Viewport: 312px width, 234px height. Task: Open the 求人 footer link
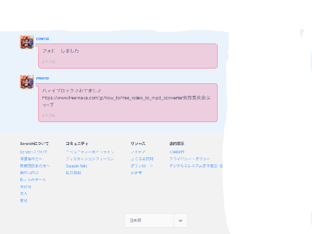point(23,194)
